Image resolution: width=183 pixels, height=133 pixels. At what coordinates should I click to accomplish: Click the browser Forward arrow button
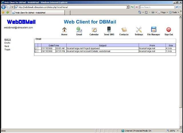point(8,7)
